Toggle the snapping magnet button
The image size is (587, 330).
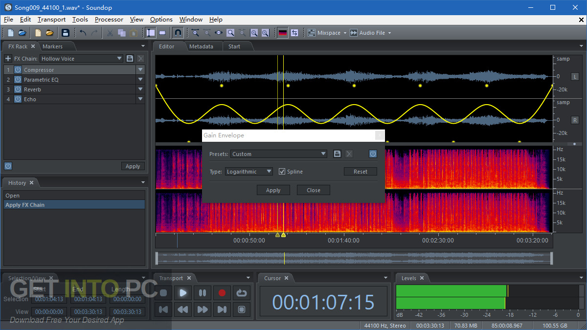tap(179, 33)
